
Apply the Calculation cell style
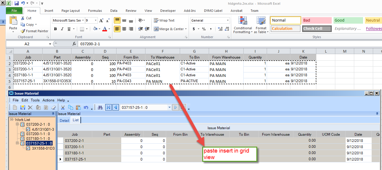[285, 29]
